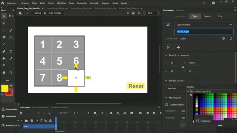The image size is (237, 133).
Task: Toggle the layer highlight dot in timeline header
Action: pyautogui.click(x=37, y=121)
